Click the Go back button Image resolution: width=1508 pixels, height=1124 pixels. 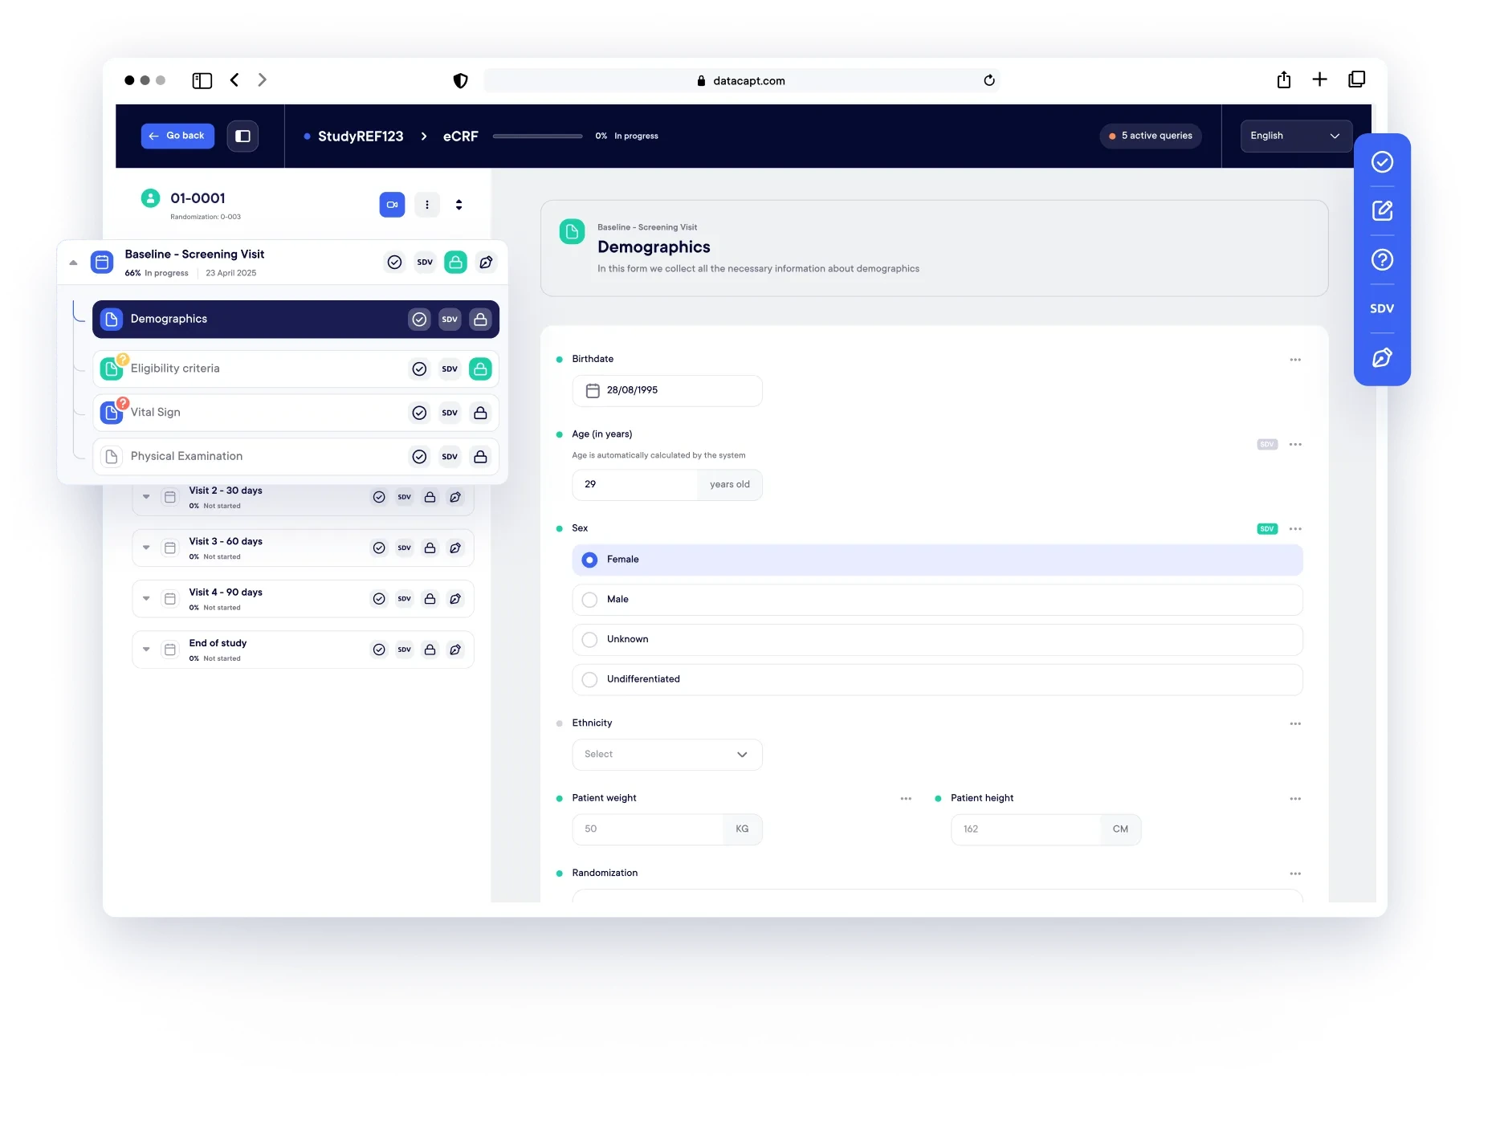pyautogui.click(x=177, y=136)
